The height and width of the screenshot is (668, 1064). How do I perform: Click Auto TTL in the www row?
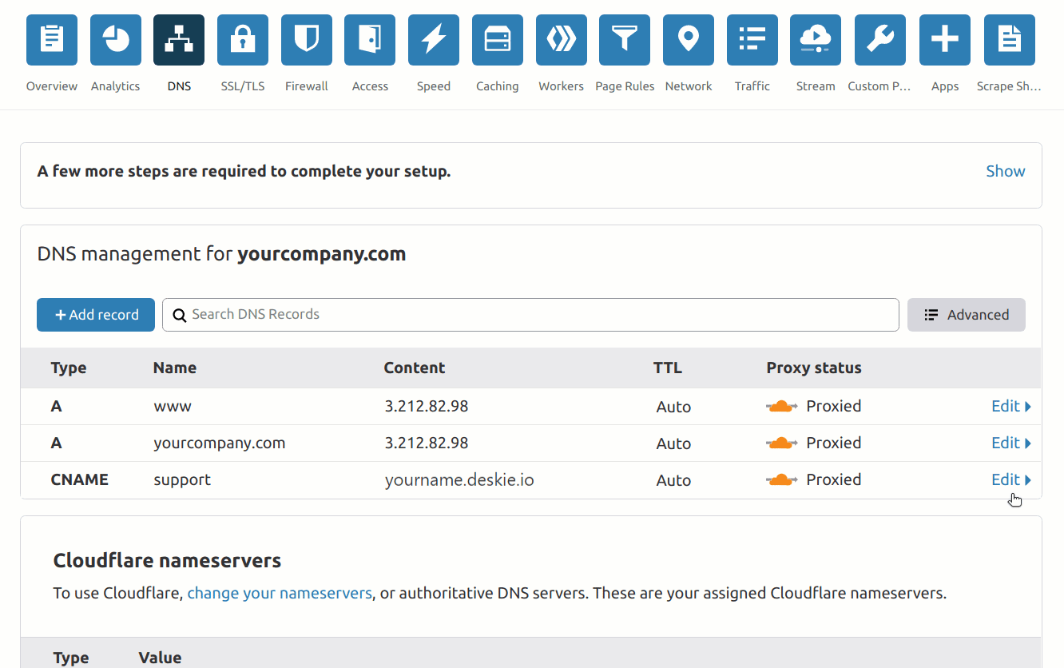tap(673, 407)
